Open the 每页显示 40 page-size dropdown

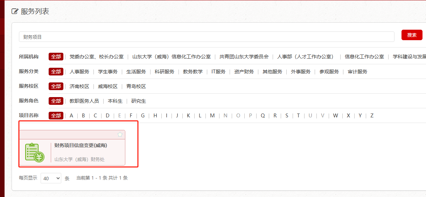click(51, 178)
